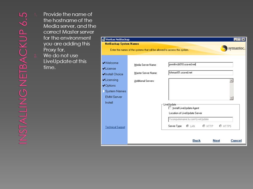
Task: Click the Media Server Name field
Action: [x=201, y=65]
